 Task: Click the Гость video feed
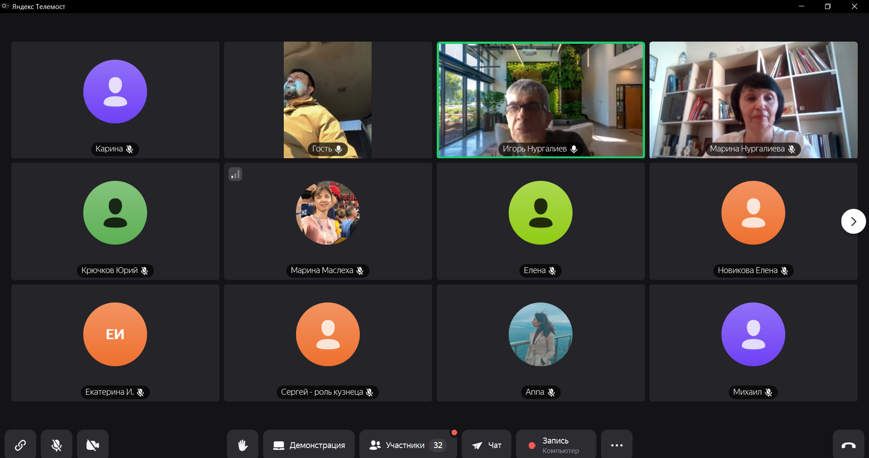coord(328,99)
